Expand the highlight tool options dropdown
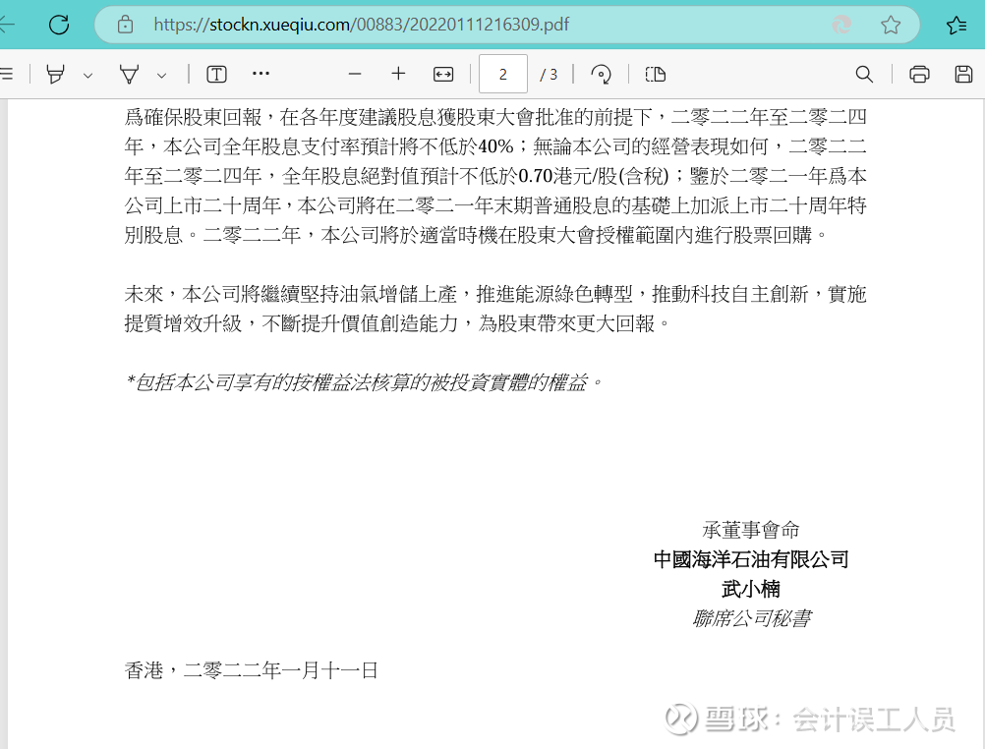 click(x=87, y=76)
